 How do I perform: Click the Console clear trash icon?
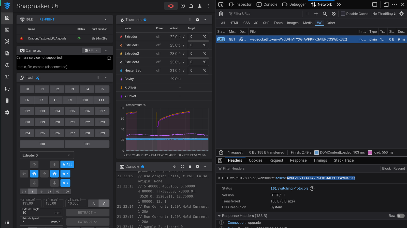[x=190, y=166]
